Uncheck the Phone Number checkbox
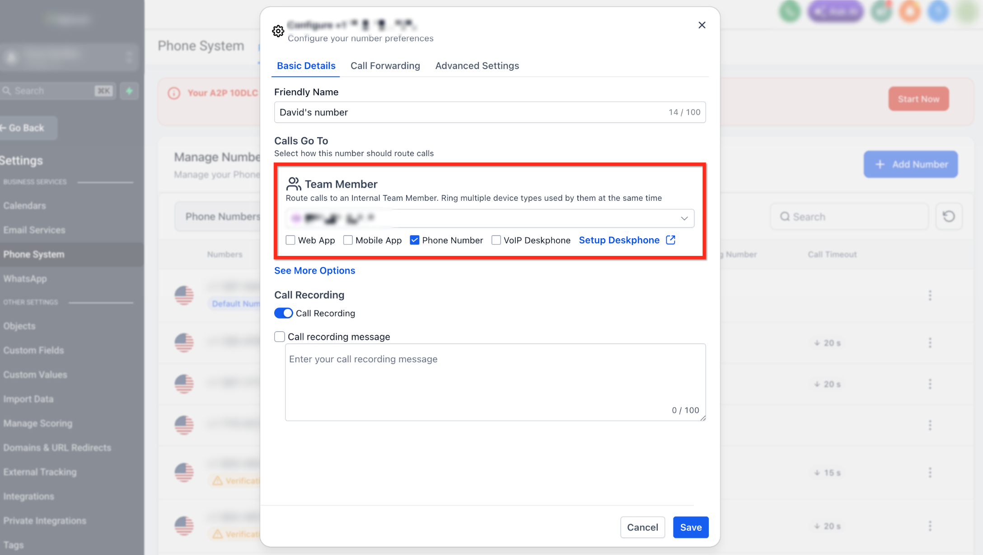This screenshot has width=983, height=555. point(415,240)
